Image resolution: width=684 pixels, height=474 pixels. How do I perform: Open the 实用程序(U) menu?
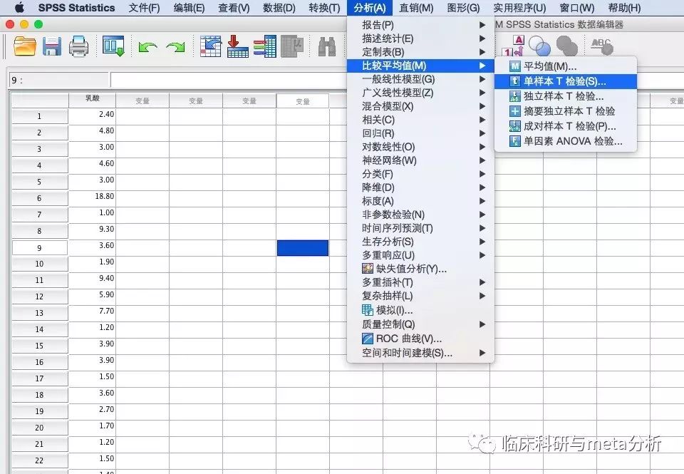(x=519, y=8)
